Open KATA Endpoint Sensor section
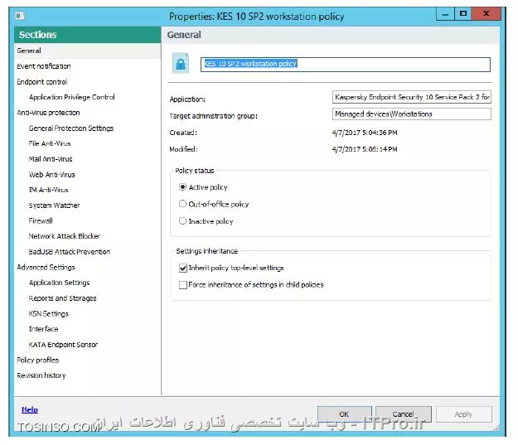Viewport: 518px width, 445px height. point(63,345)
